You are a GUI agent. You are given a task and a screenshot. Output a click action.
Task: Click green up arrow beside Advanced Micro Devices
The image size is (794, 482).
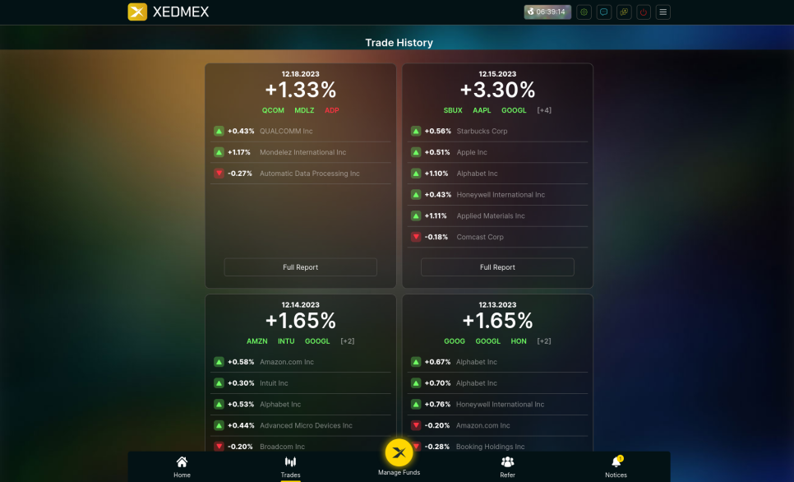(219, 426)
